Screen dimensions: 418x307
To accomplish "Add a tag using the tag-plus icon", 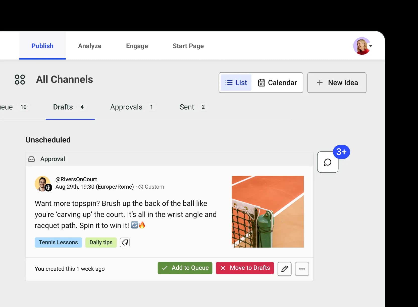I will pos(125,242).
